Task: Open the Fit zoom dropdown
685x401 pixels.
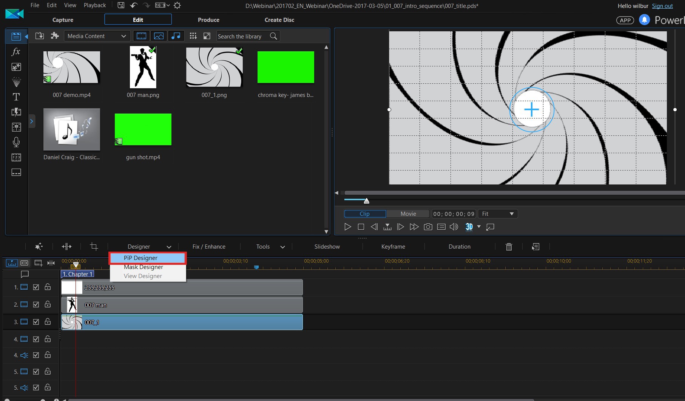Action: [x=498, y=214]
